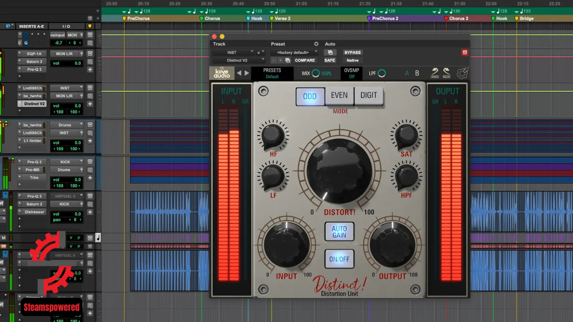
Task: Open the insert position c dropdown
Action: [261, 52]
